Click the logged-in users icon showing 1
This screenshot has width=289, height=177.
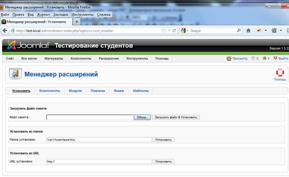(264, 58)
